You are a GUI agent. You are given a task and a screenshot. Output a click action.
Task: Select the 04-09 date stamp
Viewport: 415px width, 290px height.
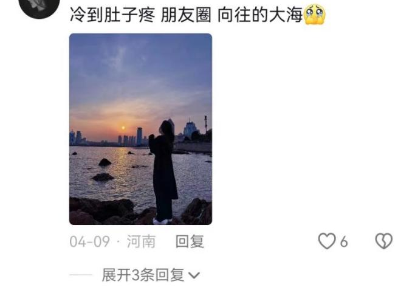point(89,241)
